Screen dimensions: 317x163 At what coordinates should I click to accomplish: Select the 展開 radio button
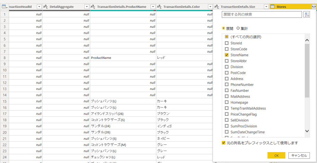click(224, 28)
